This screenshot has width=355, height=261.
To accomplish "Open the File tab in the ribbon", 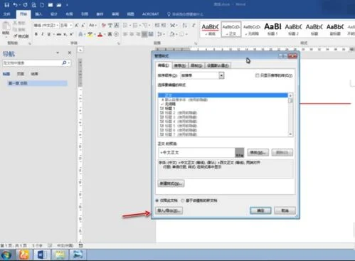I will pos(7,14).
